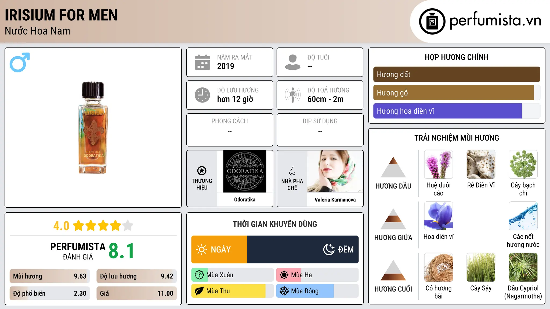Select the Cây bạch chỉ note image
Screen dimensions: 550x309
pyautogui.click(x=523, y=164)
